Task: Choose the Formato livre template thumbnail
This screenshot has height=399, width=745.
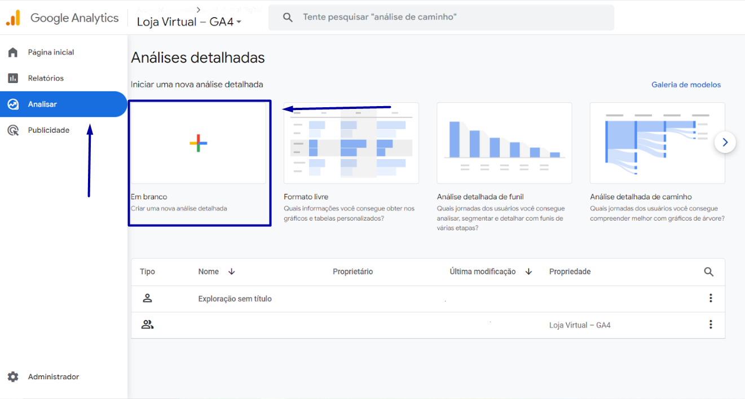Action: 351,143
